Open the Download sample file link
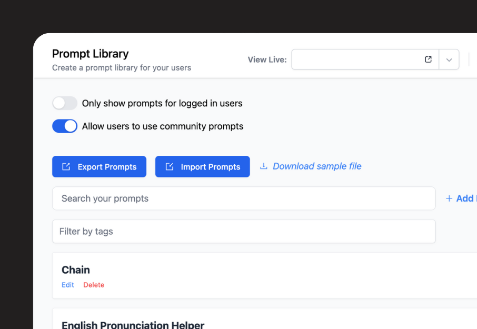 317,166
